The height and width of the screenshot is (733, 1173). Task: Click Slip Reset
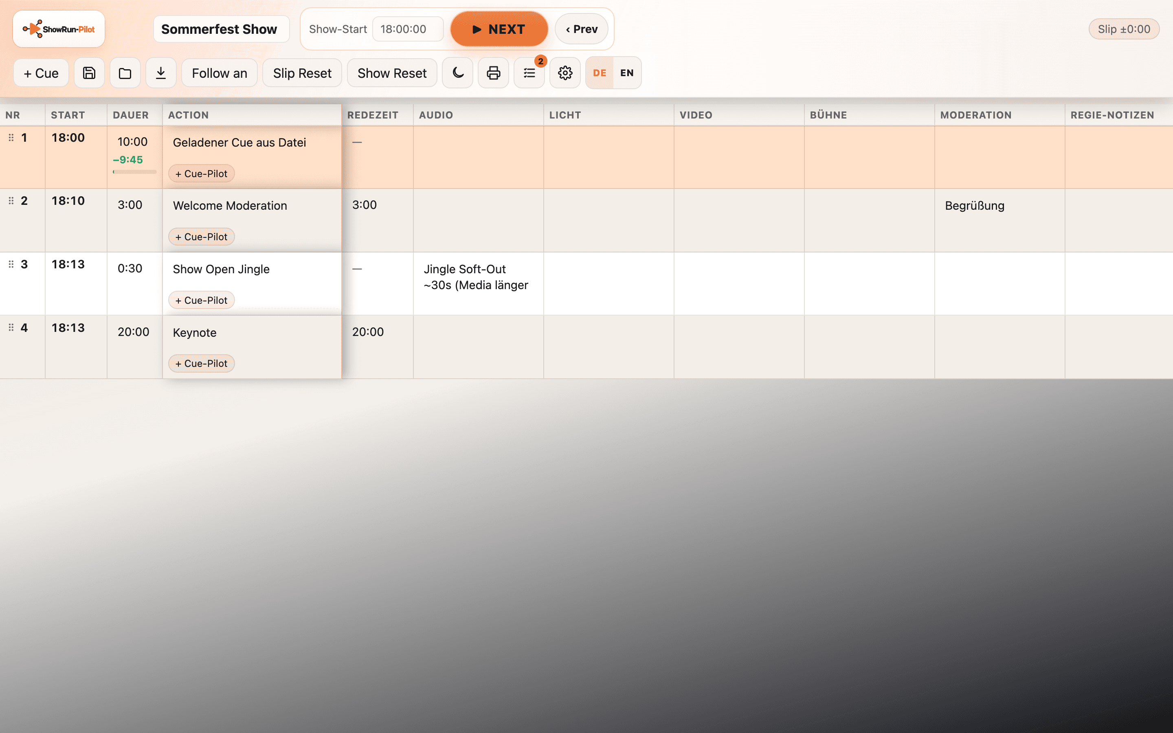302,73
